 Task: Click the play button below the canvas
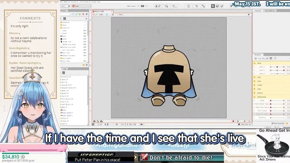click(245, 121)
